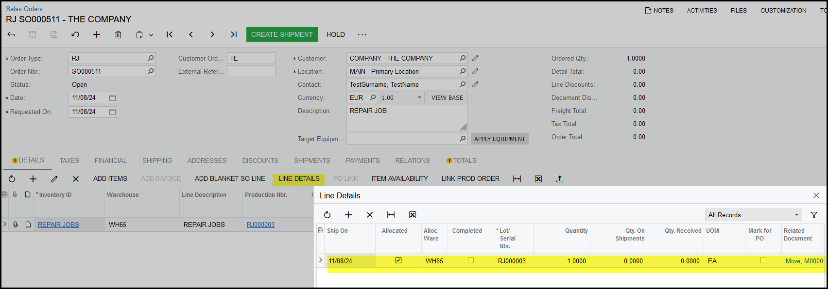This screenshot has width=828, height=289.
Task: Click the add new record plus icon
Action: (x=97, y=34)
